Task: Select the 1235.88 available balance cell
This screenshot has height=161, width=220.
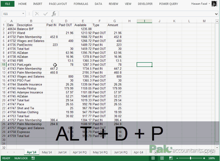Action: pyautogui.click(x=83, y=29)
